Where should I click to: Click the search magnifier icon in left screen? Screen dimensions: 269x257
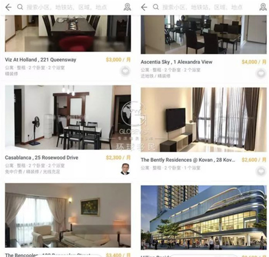coord(20,7)
